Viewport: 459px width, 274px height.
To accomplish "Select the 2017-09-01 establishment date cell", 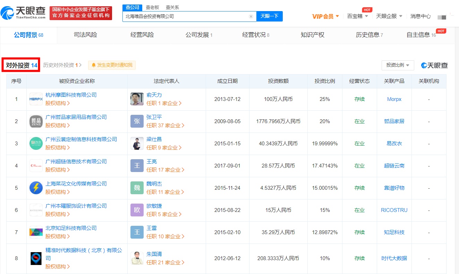I will 227,166.
